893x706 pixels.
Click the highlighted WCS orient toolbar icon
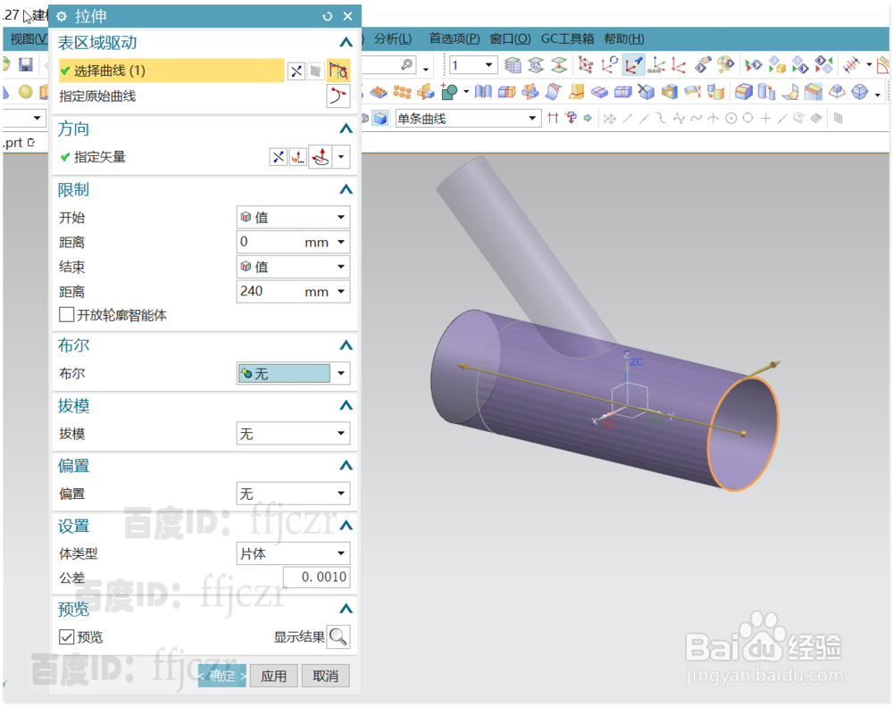point(633,65)
